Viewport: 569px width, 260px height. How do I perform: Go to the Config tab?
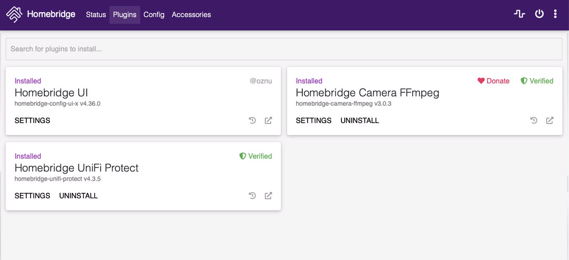point(154,15)
